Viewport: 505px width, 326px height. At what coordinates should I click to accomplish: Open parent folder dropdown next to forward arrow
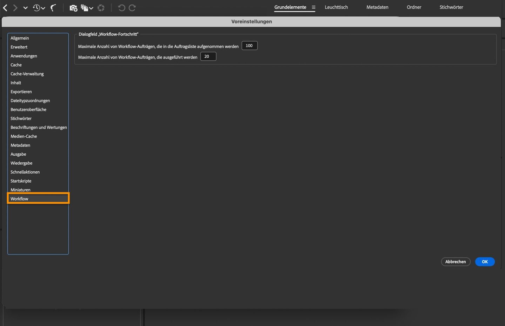coord(25,8)
